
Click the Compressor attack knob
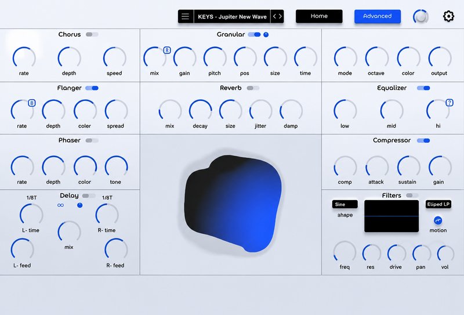click(376, 167)
